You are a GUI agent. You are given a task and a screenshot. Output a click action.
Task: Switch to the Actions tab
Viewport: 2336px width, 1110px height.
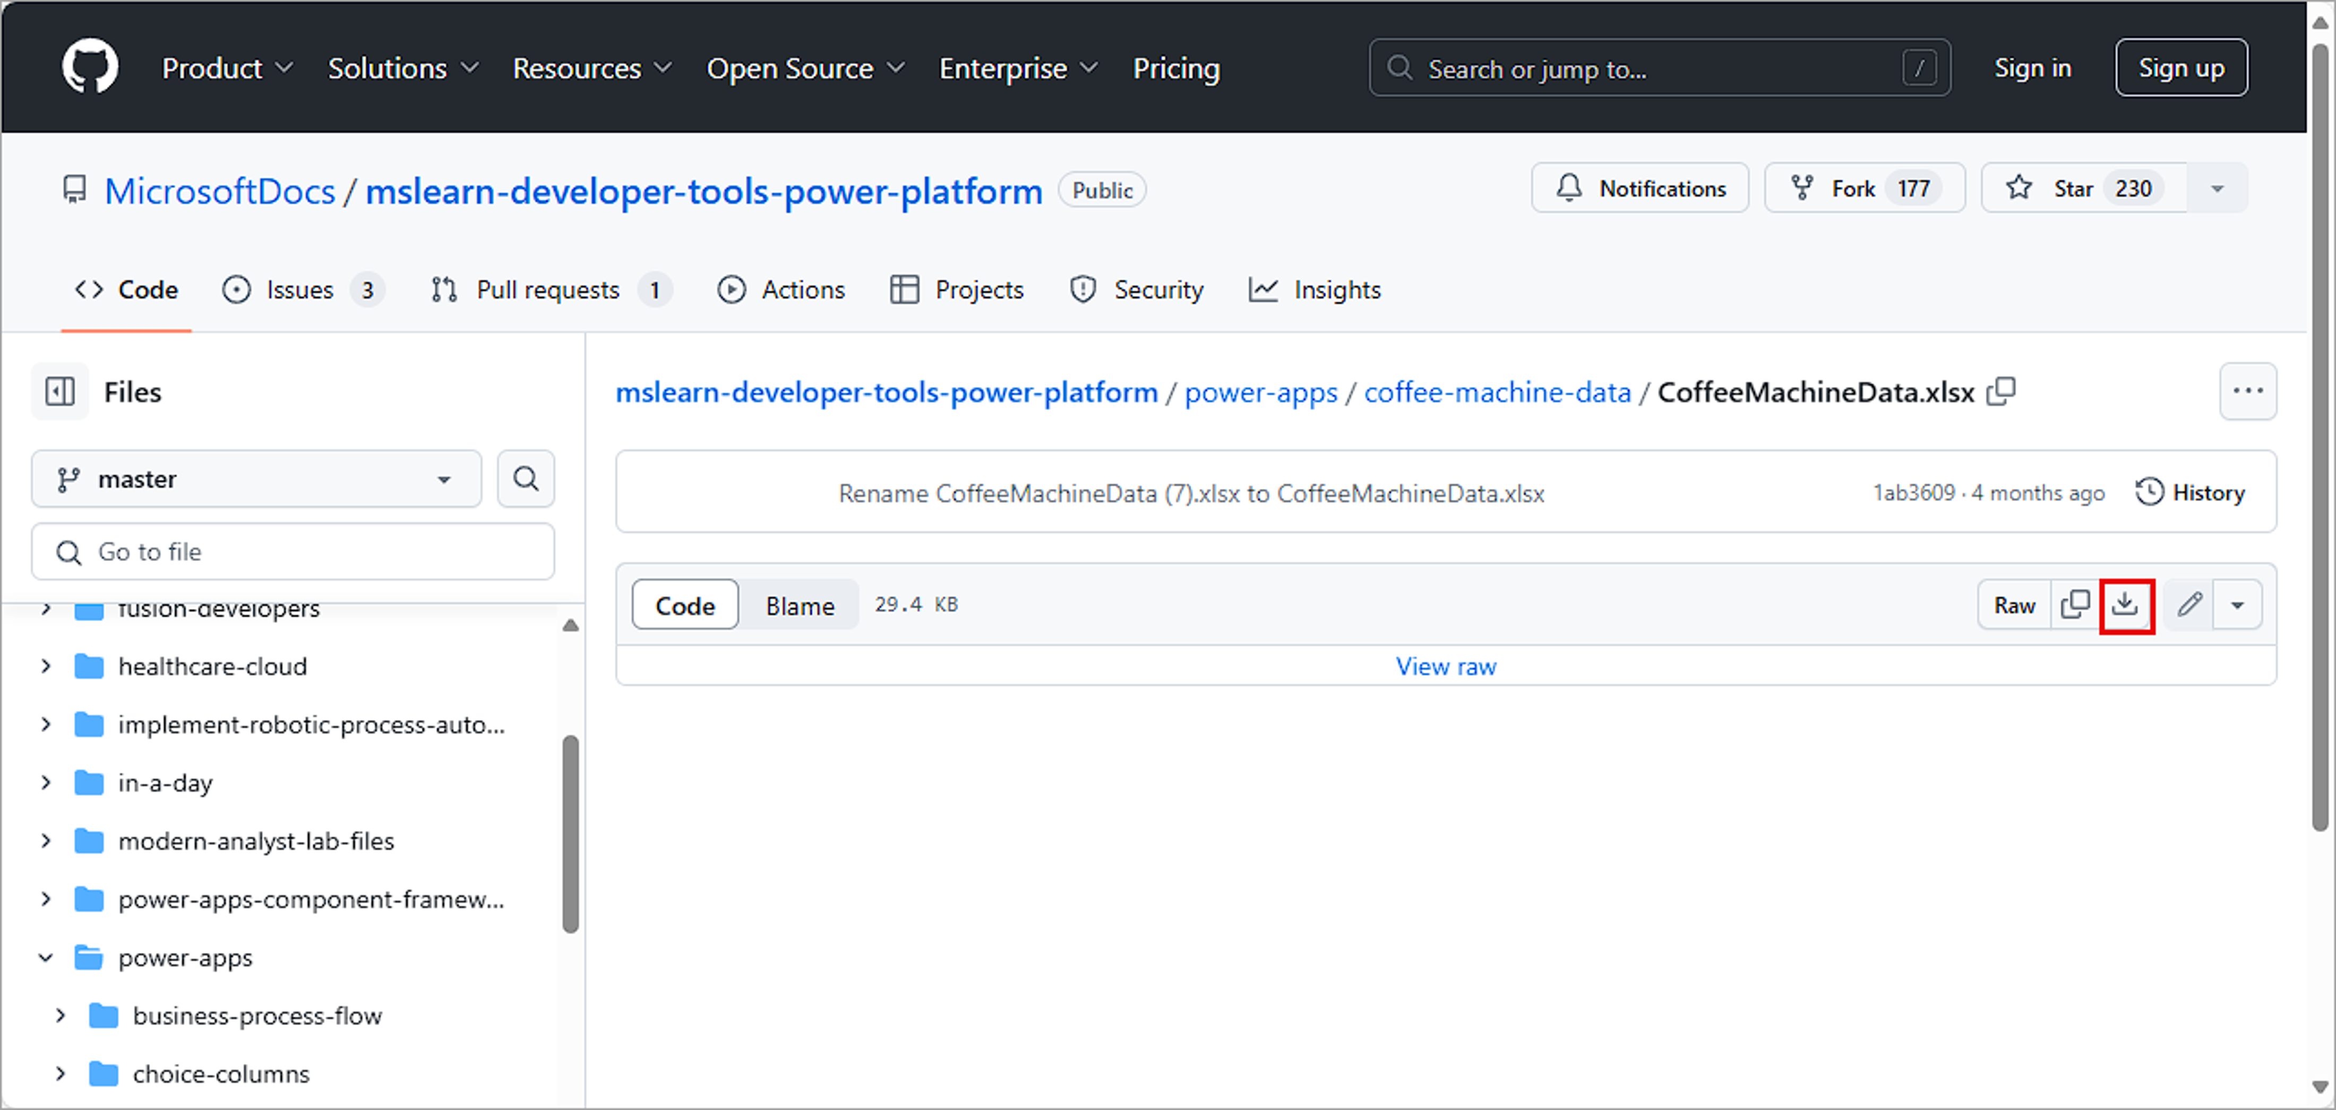[x=781, y=289]
